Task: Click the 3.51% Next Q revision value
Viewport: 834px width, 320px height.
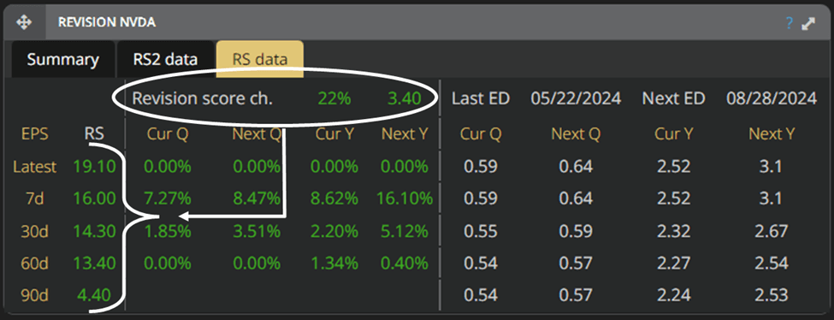Action: tap(257, 232)
